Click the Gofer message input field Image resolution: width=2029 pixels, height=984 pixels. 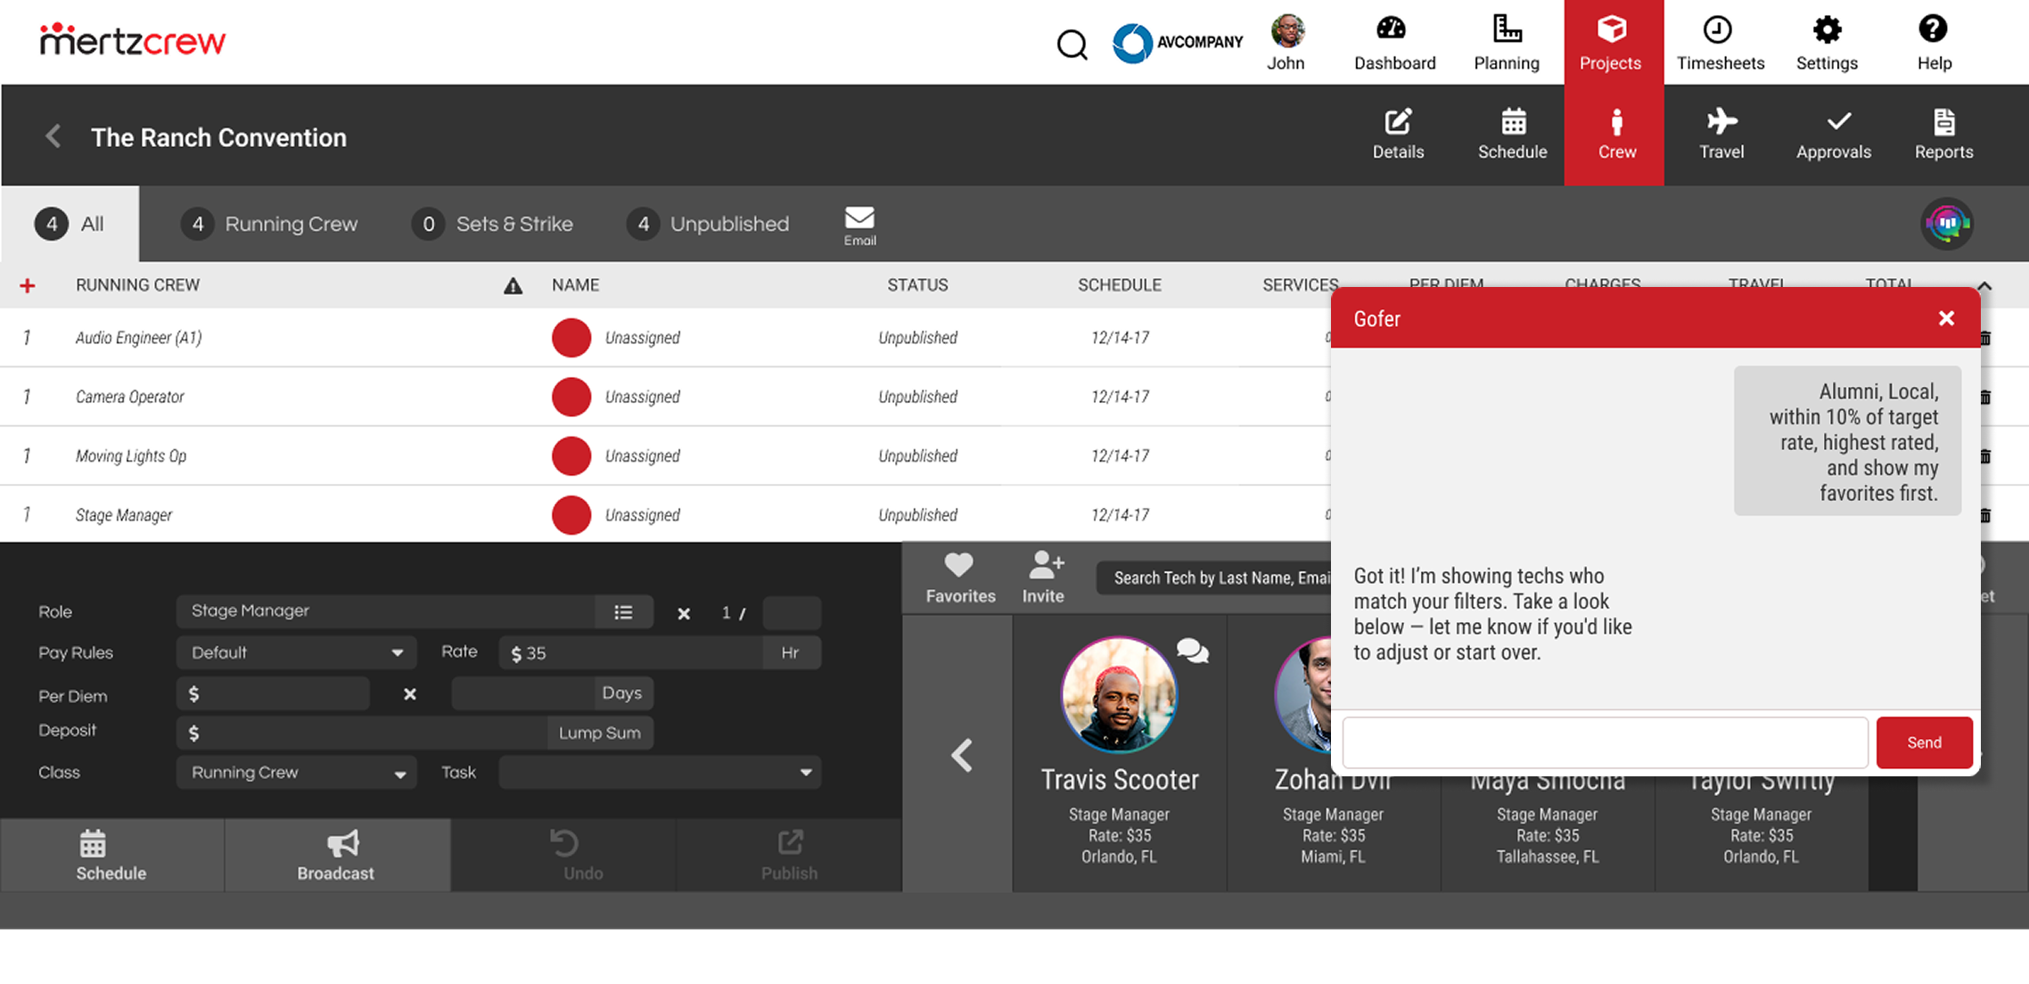click(1605, 742)
